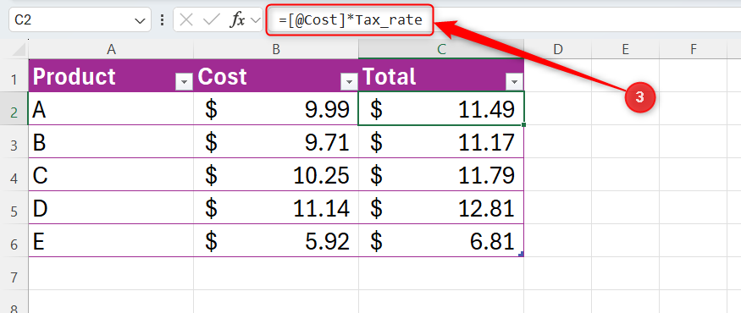The height and width of the screenshot is (313, 741).
Task: Confirm formula with checkmark icon
Action: pyautogui.click(x=211, y=19)
